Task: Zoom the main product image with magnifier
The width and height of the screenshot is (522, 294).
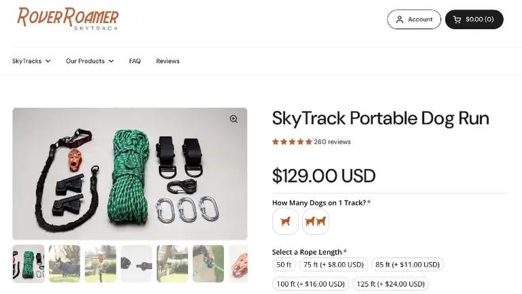Action: tap(233, 119)
